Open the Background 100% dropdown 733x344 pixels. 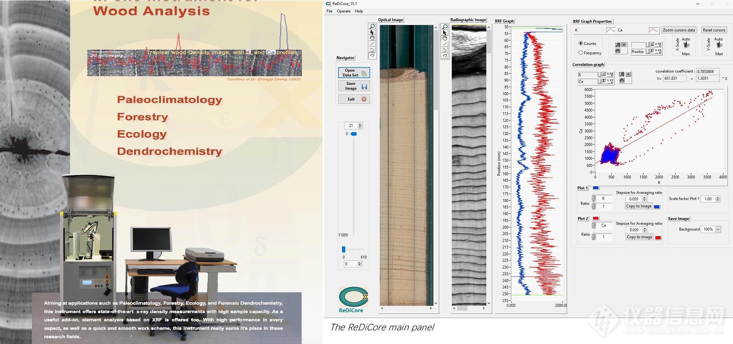(x=718, y=229)
